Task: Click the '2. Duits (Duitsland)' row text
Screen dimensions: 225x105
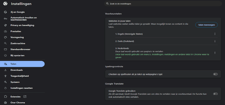Action: [125, 41]
